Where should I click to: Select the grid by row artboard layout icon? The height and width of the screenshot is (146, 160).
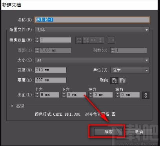(x=79, y=40)
